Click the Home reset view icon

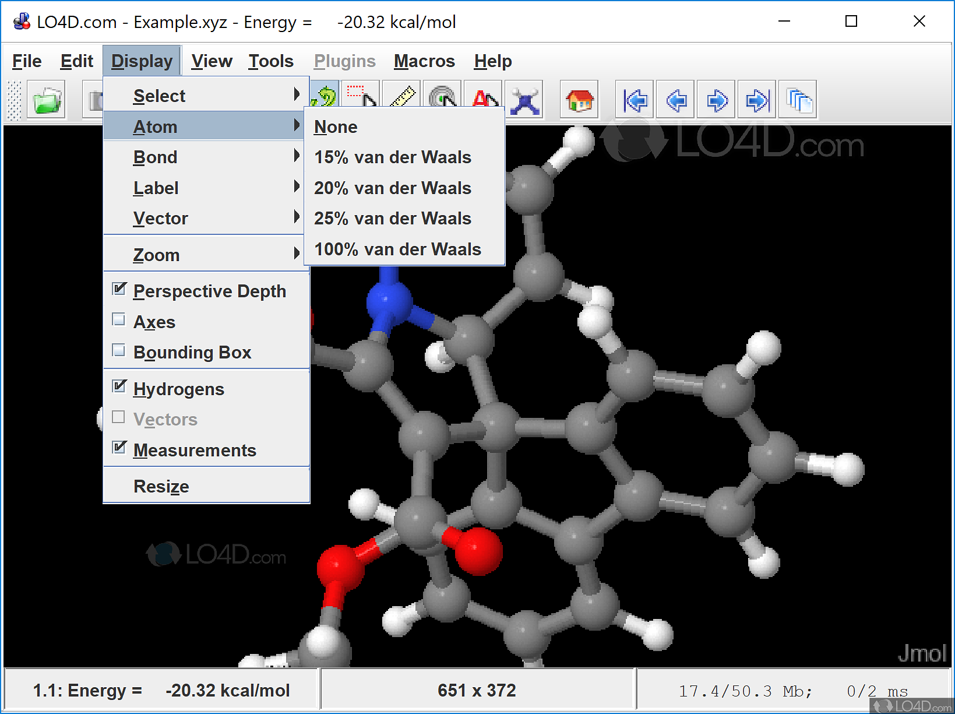tap(579, 100)
